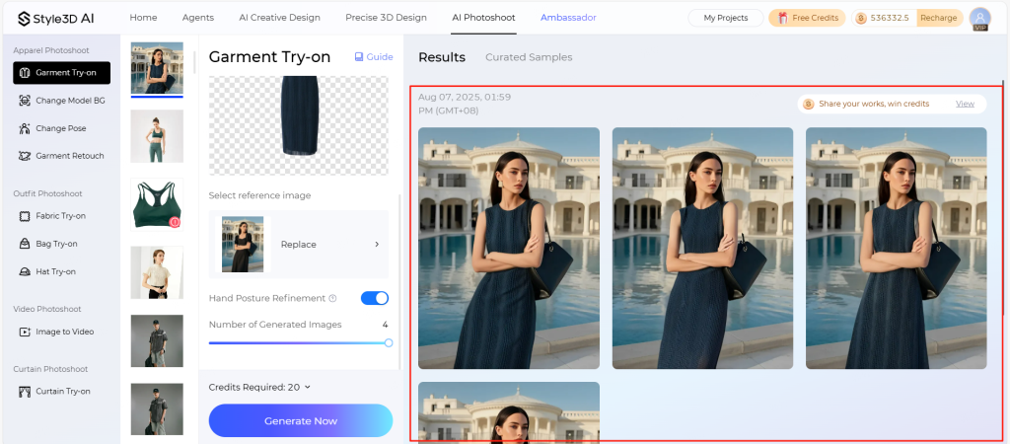Click the uploaded dark dress garment preview

(299, 125)
